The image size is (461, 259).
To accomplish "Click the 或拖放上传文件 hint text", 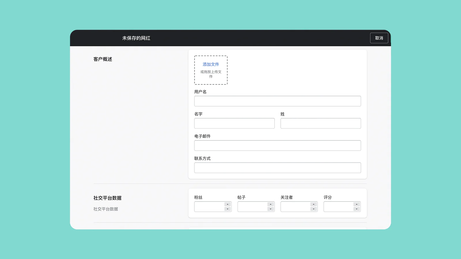I will tap(211, 74).
